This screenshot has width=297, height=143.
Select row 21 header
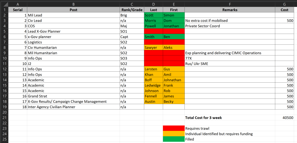pyautogui.click(x=4, y=118)
